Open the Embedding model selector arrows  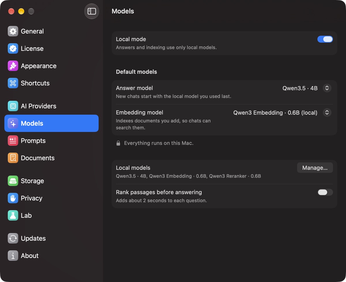327,112
